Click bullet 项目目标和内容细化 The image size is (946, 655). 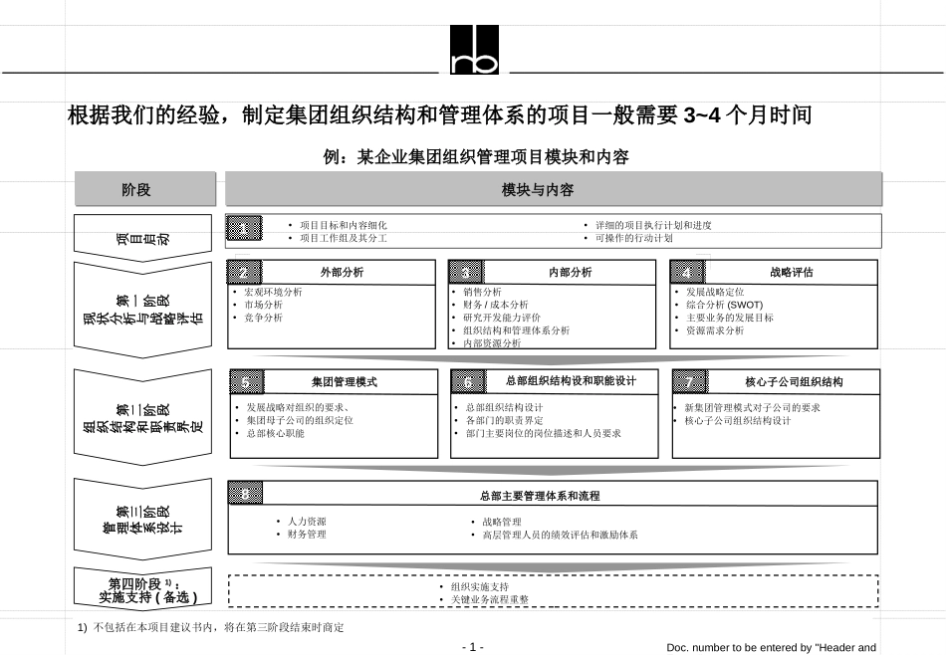tap(344, 225)
